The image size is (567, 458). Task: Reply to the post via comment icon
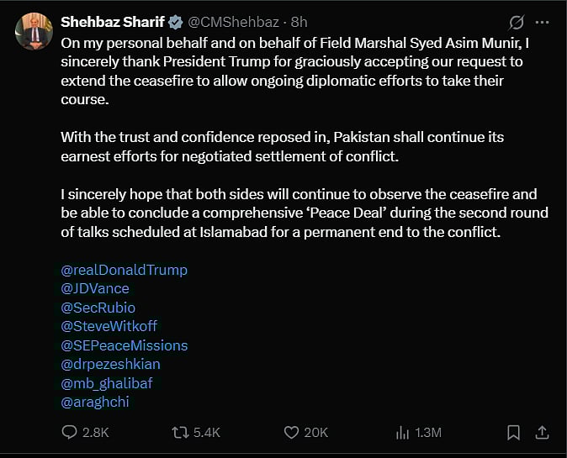coord(71,432)
